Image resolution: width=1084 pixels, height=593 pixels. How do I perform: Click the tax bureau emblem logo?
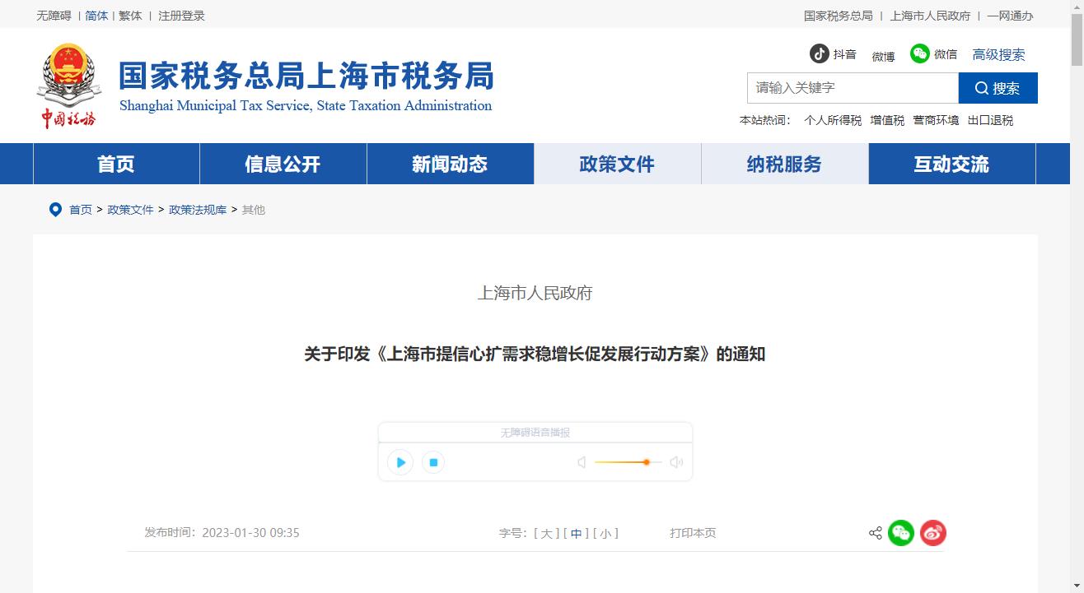[x=69, y=86]
